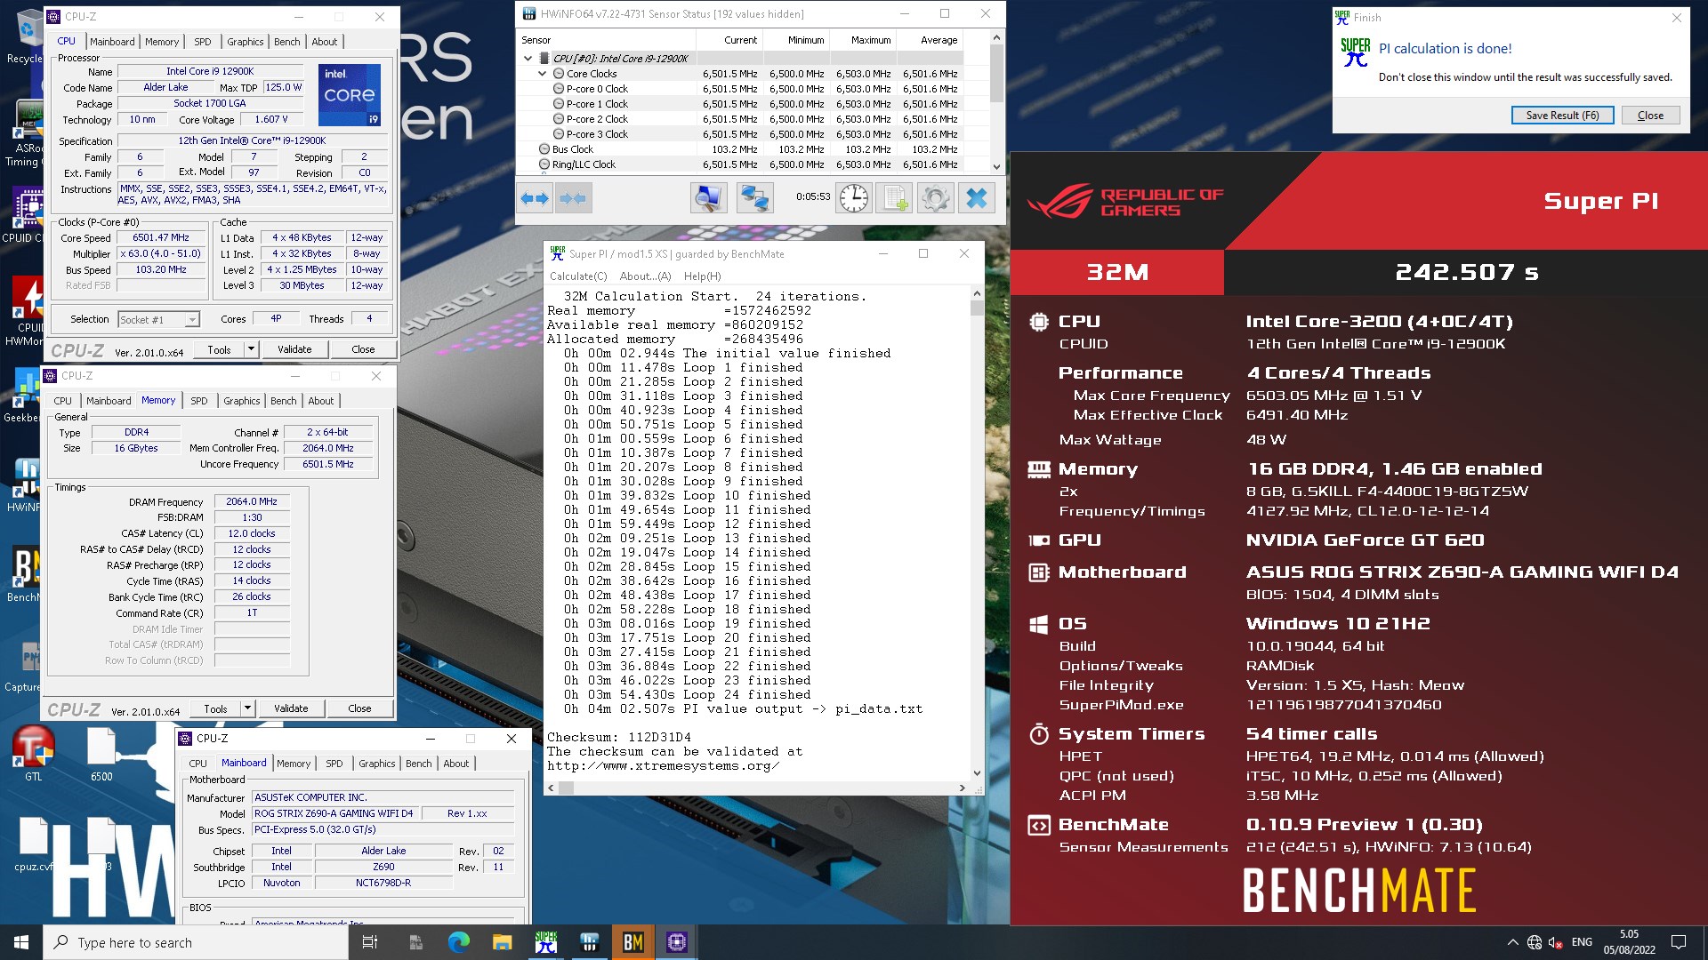Image resolution: width=1708 pixels, height=960 pixels.
Task: Click taskbar search box
Action: click(x=197, y=942)
